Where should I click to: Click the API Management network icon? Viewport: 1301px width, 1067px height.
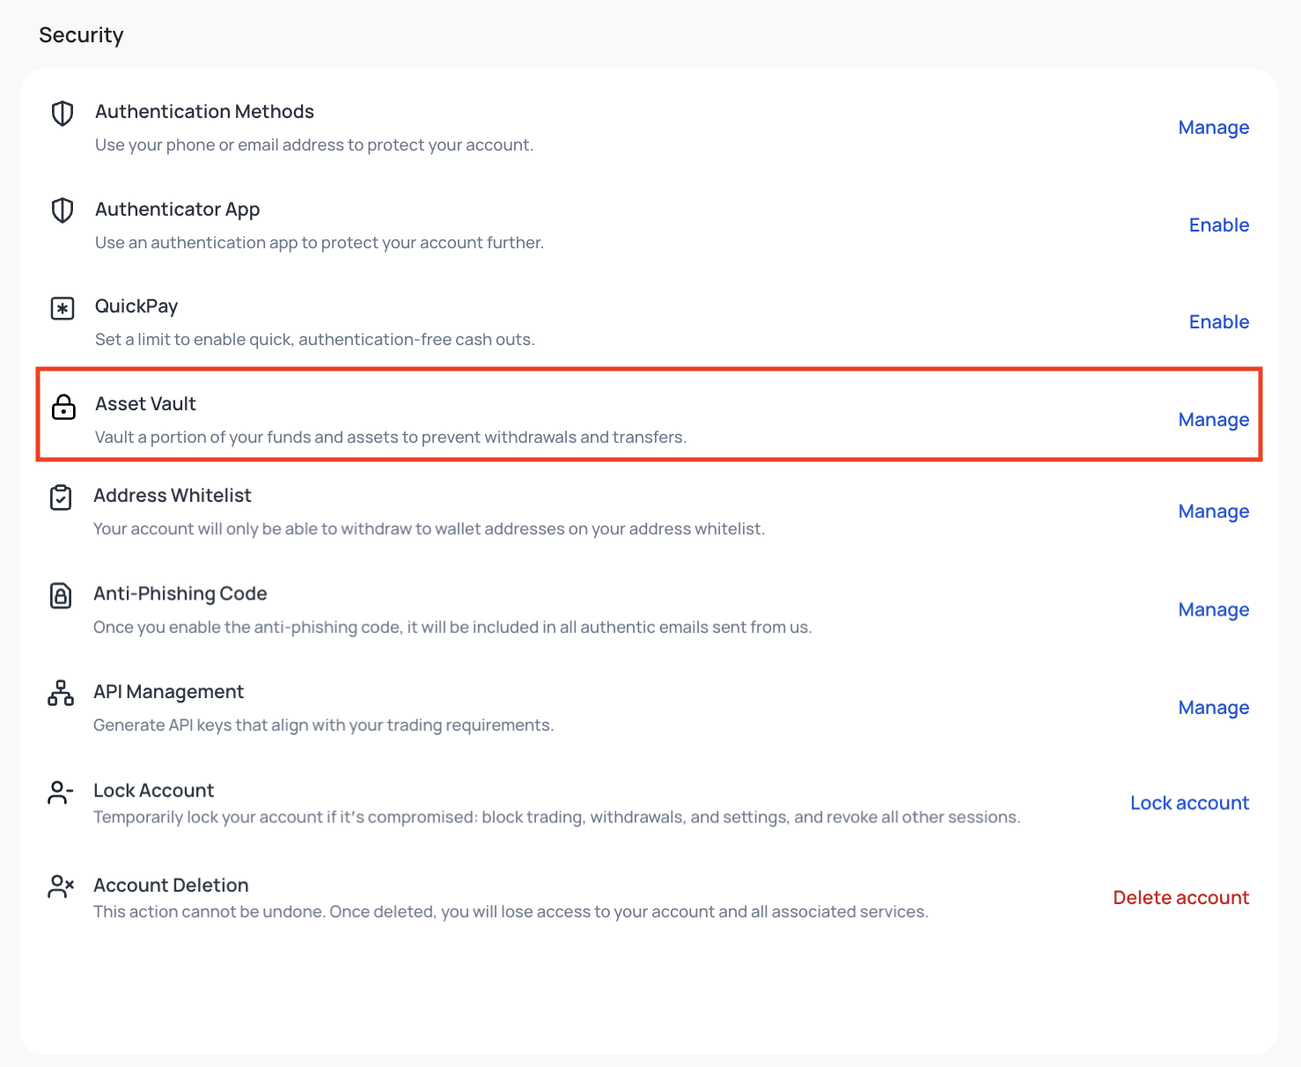[61, 693]
